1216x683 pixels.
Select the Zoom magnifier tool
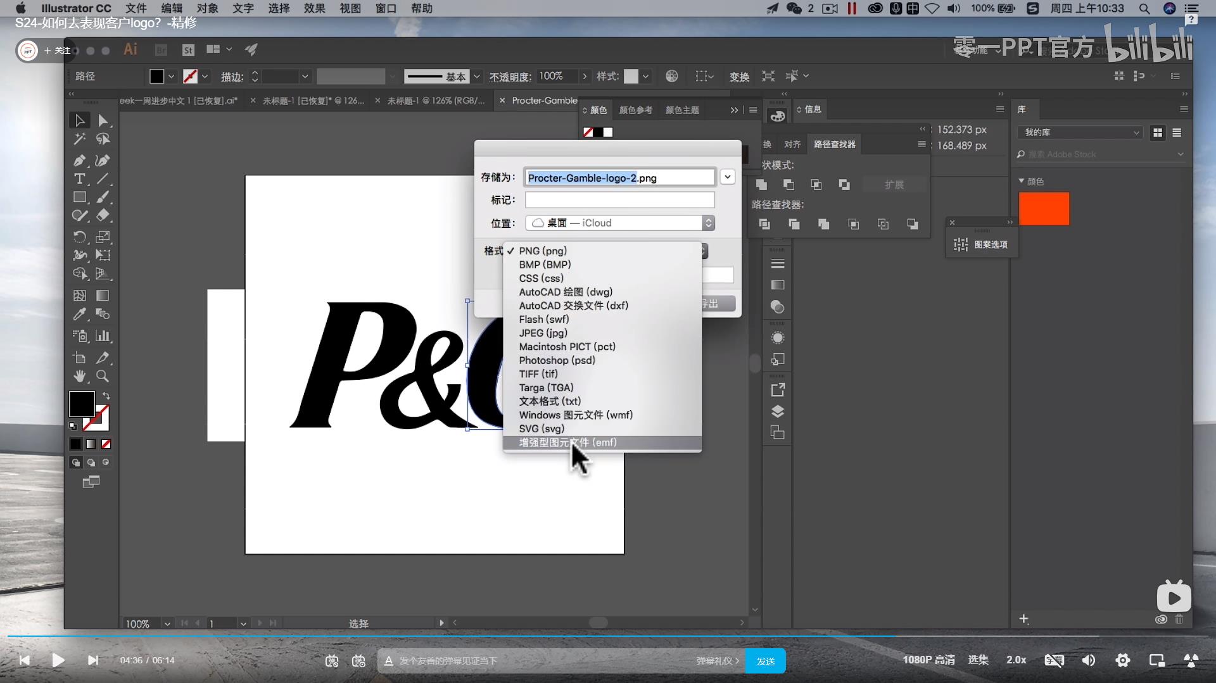pyautogui.click(x=103, y=377)
